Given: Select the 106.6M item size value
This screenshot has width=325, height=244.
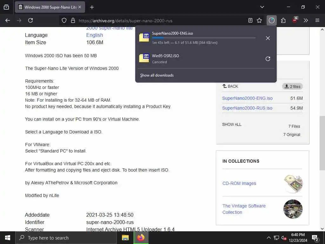Looking at the screenshot, I should tap(95, 42).
